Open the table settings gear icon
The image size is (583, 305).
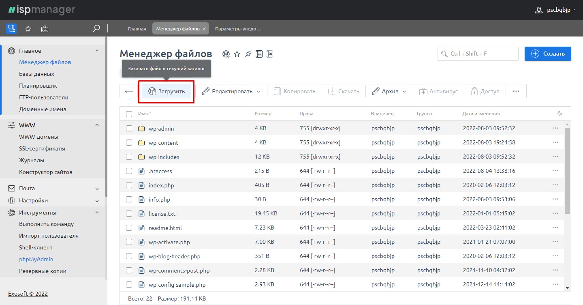560,114
